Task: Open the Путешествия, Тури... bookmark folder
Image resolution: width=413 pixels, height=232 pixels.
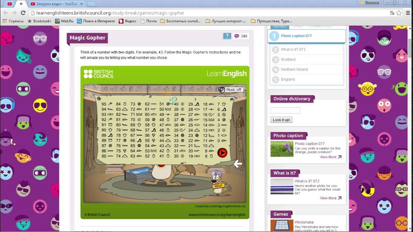Action: pyautogui.click(x=271, y=21)
